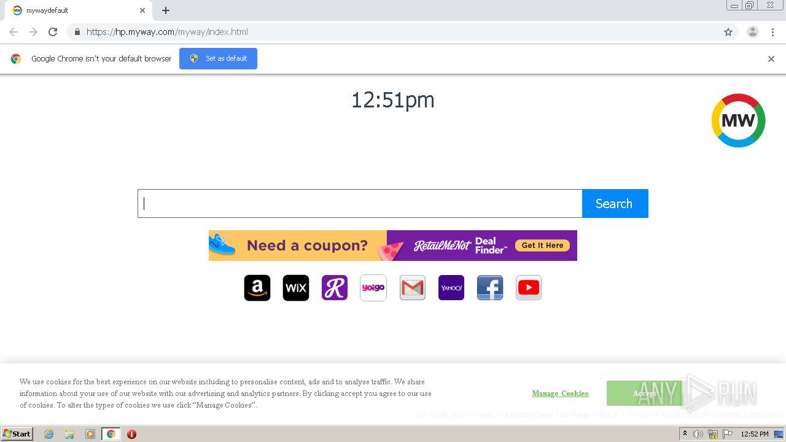Open the Windows Start menu
Viewport: 786px width, 442px height.
17,434
